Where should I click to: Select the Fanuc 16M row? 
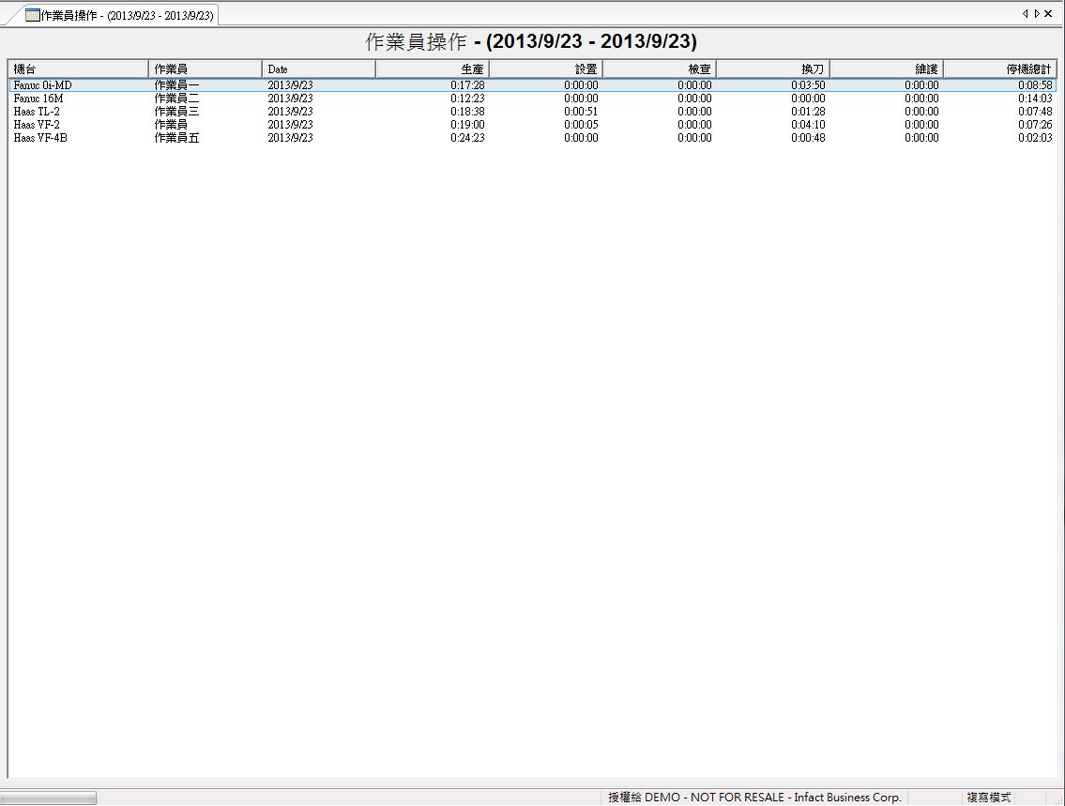(x=533, y=99)
